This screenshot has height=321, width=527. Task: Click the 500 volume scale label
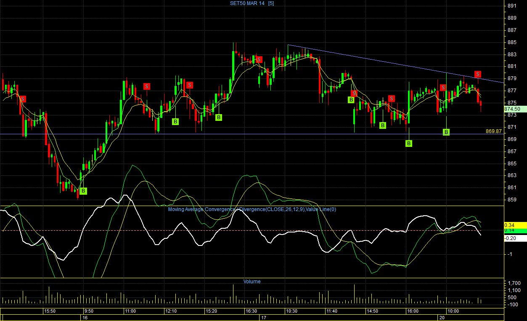point(513,298)
